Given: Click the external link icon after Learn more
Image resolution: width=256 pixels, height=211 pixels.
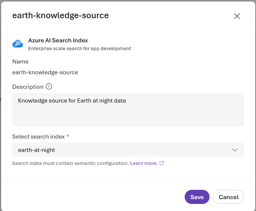Looking at the screenshot, I should pos(162,163).
